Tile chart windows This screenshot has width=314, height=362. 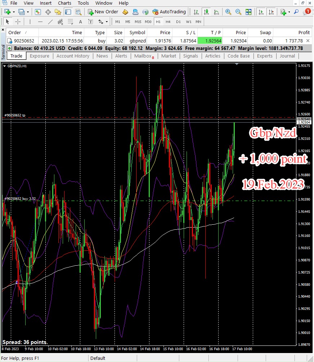(248, 12)
